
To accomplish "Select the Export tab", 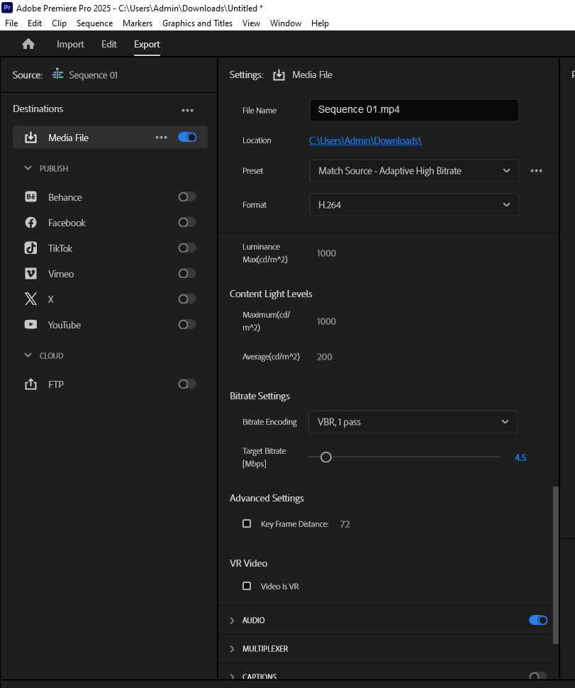I will coord(147,44).
